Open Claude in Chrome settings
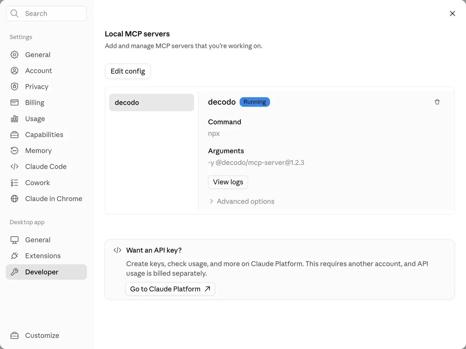 tap(46, 199)
